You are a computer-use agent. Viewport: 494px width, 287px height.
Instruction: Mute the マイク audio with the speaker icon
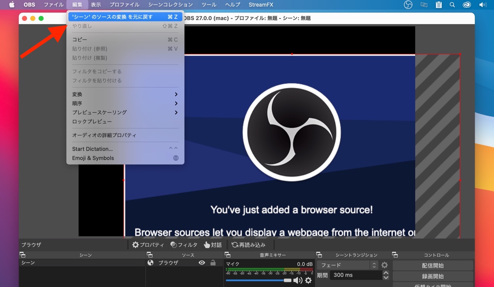coord(298,280)
